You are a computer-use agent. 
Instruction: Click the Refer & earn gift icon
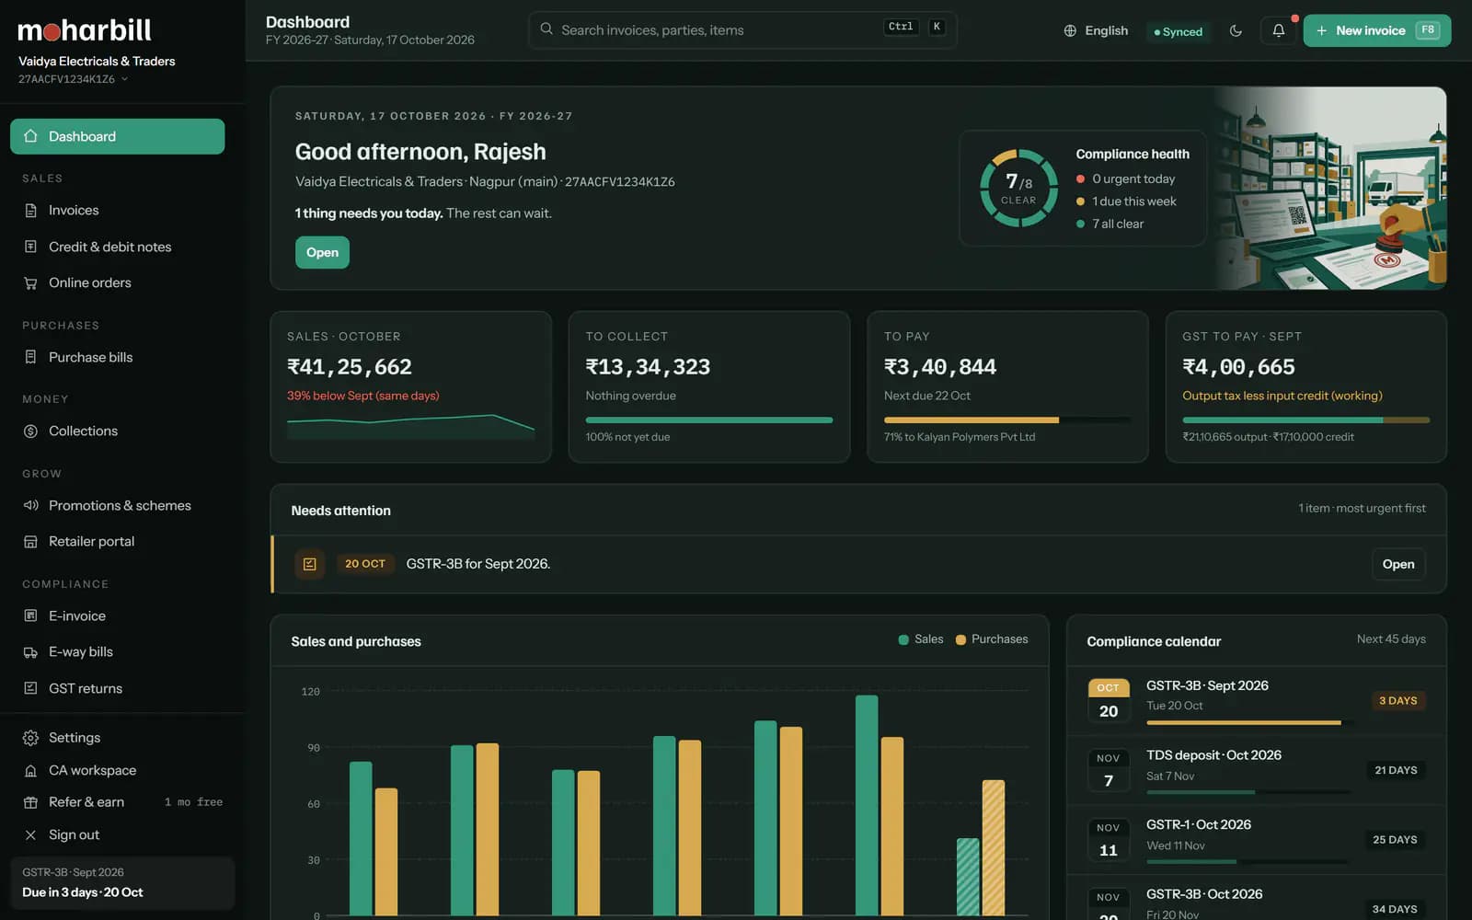30,802
